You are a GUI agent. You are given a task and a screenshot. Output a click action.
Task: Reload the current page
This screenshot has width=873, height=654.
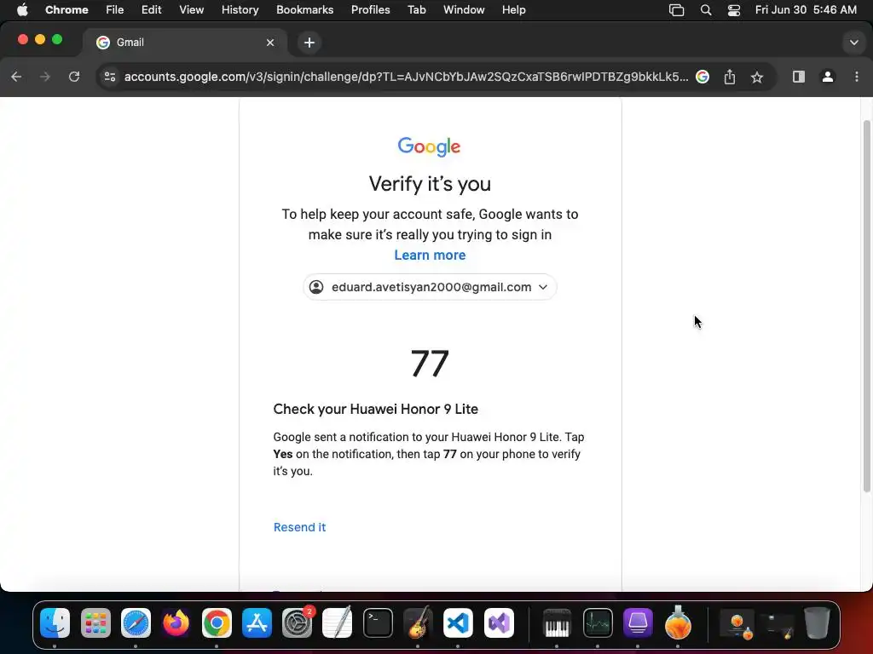(74, 77)
